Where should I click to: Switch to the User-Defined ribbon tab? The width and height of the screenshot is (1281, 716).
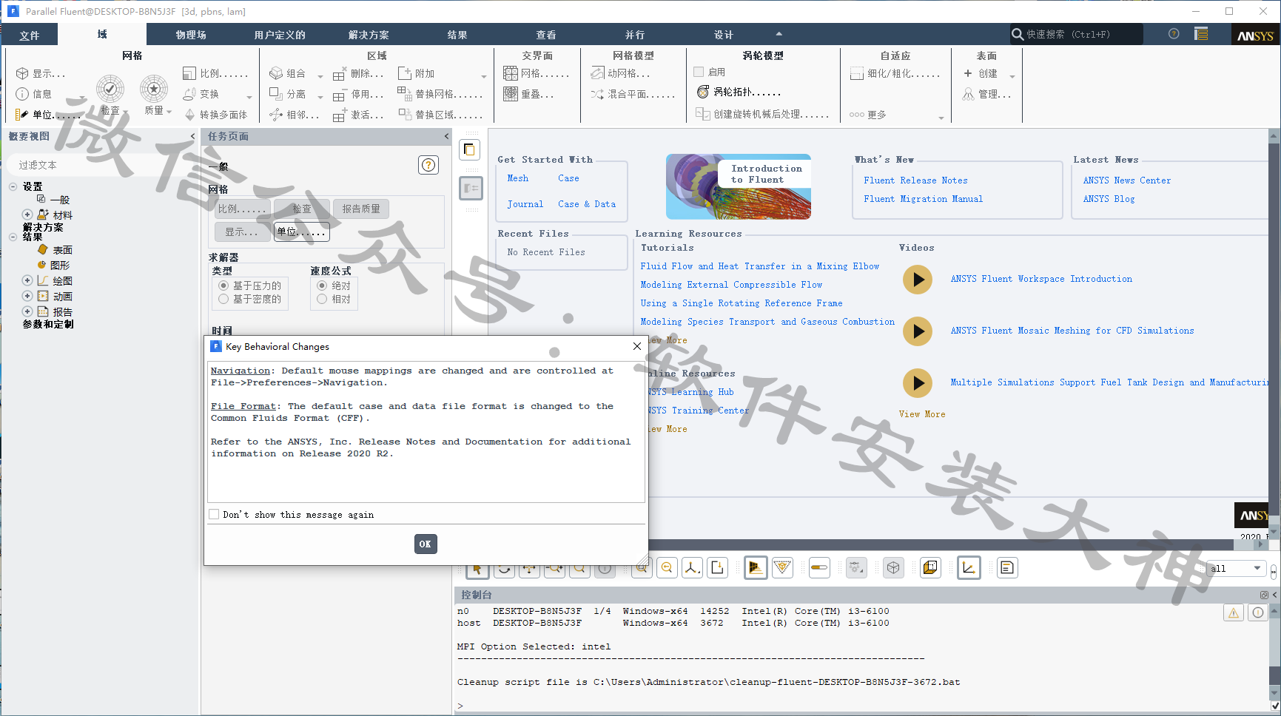pos(280,35)
